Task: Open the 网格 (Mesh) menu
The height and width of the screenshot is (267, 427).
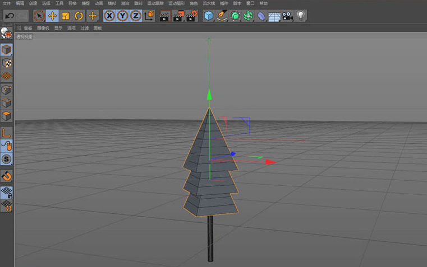Action: pyautogui.click(x=72, y=3)
